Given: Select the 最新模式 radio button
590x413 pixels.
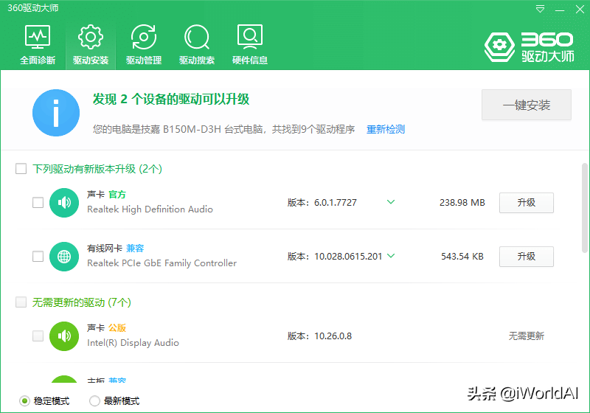Looking at the screenshot, I should 94,401.
